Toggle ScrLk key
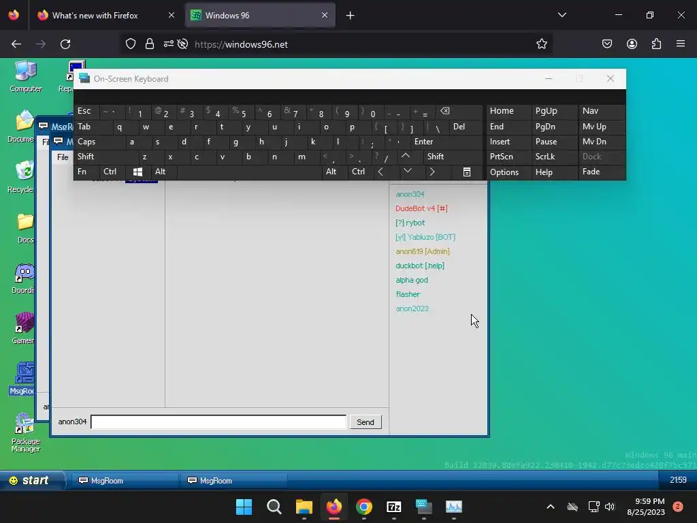Screen dimensions: 697x523 pyautogui.click(x=554, y=156)
